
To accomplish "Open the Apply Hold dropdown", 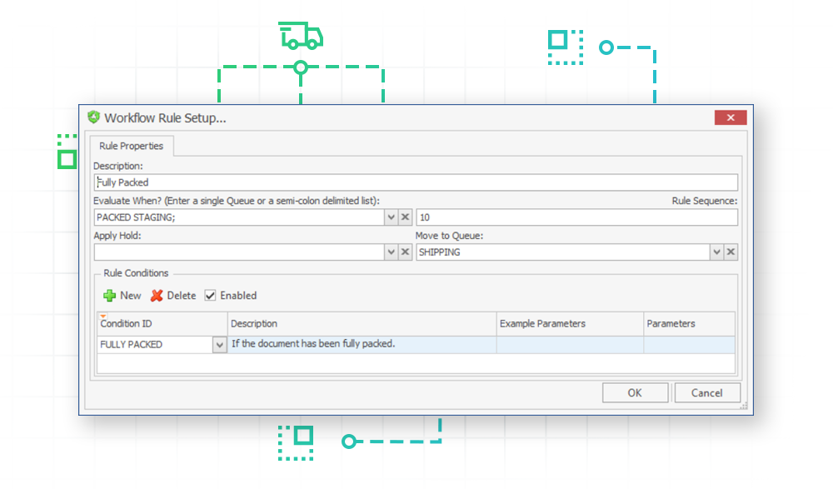I will coord(392,252).
